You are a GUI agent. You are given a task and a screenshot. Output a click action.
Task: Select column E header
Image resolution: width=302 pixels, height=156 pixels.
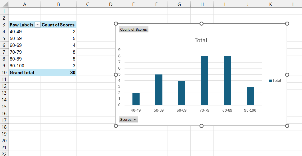coord(134,4)
